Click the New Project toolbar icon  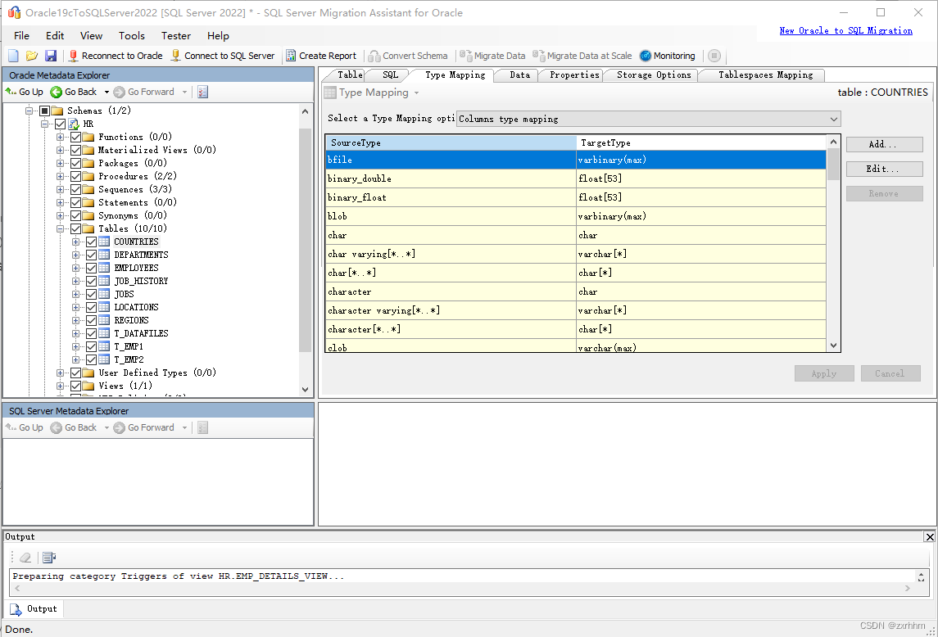coord(13,56)
